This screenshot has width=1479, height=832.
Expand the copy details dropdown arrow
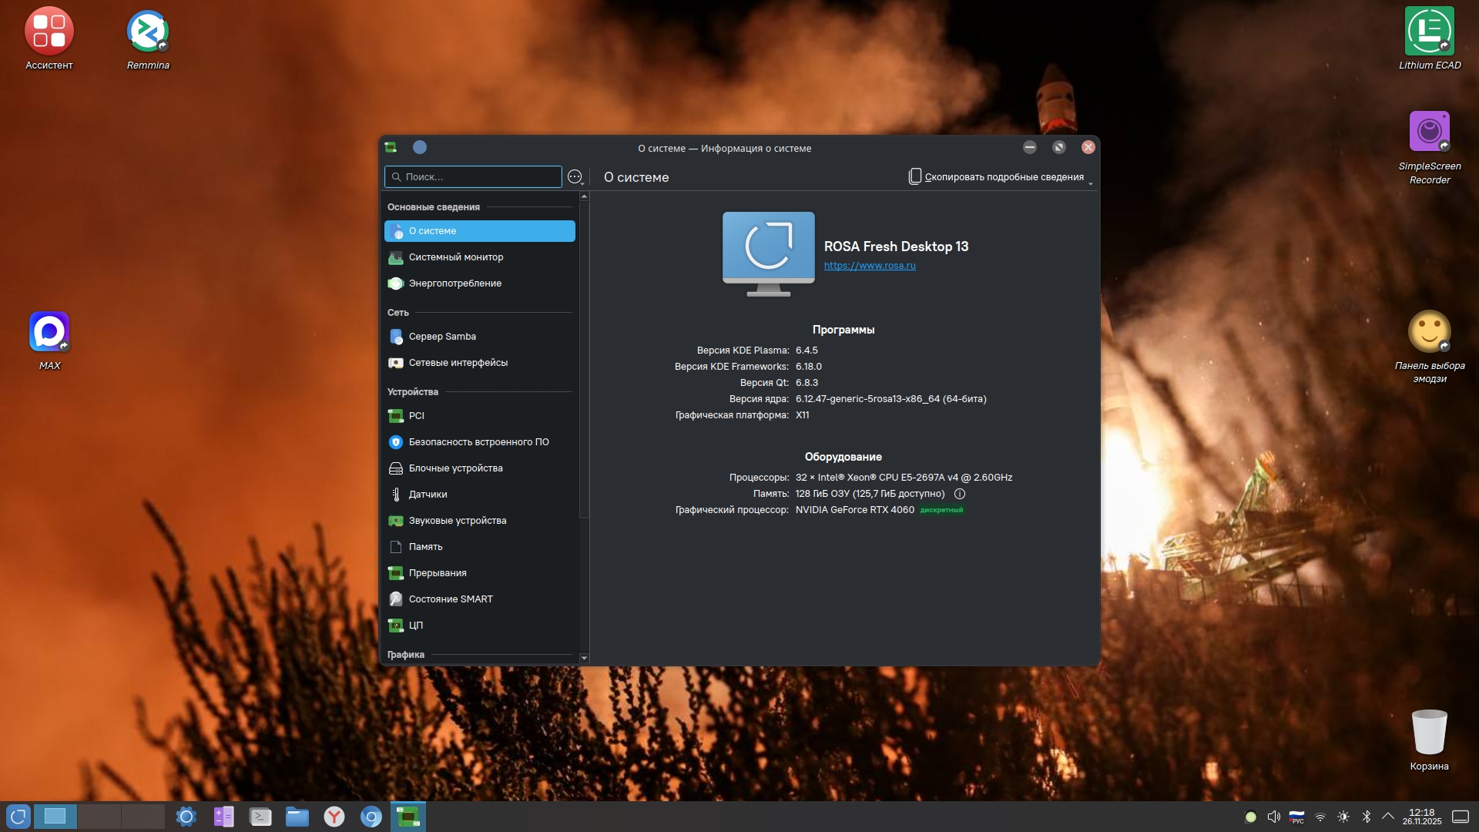pyautogui.click(x=1091, y=183)
